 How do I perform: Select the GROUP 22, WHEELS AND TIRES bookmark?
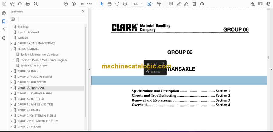click(x=35, y=104)
